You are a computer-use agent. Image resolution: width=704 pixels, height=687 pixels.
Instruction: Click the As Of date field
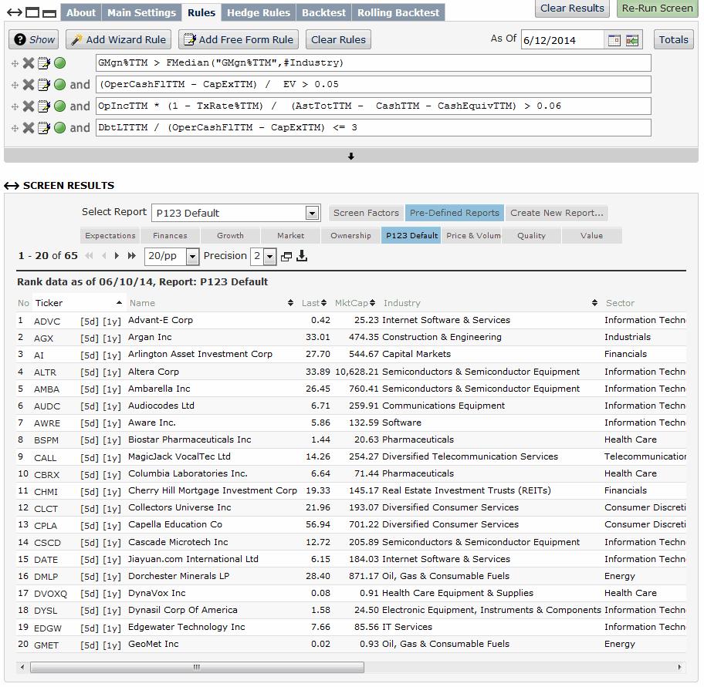coord(563,40)
